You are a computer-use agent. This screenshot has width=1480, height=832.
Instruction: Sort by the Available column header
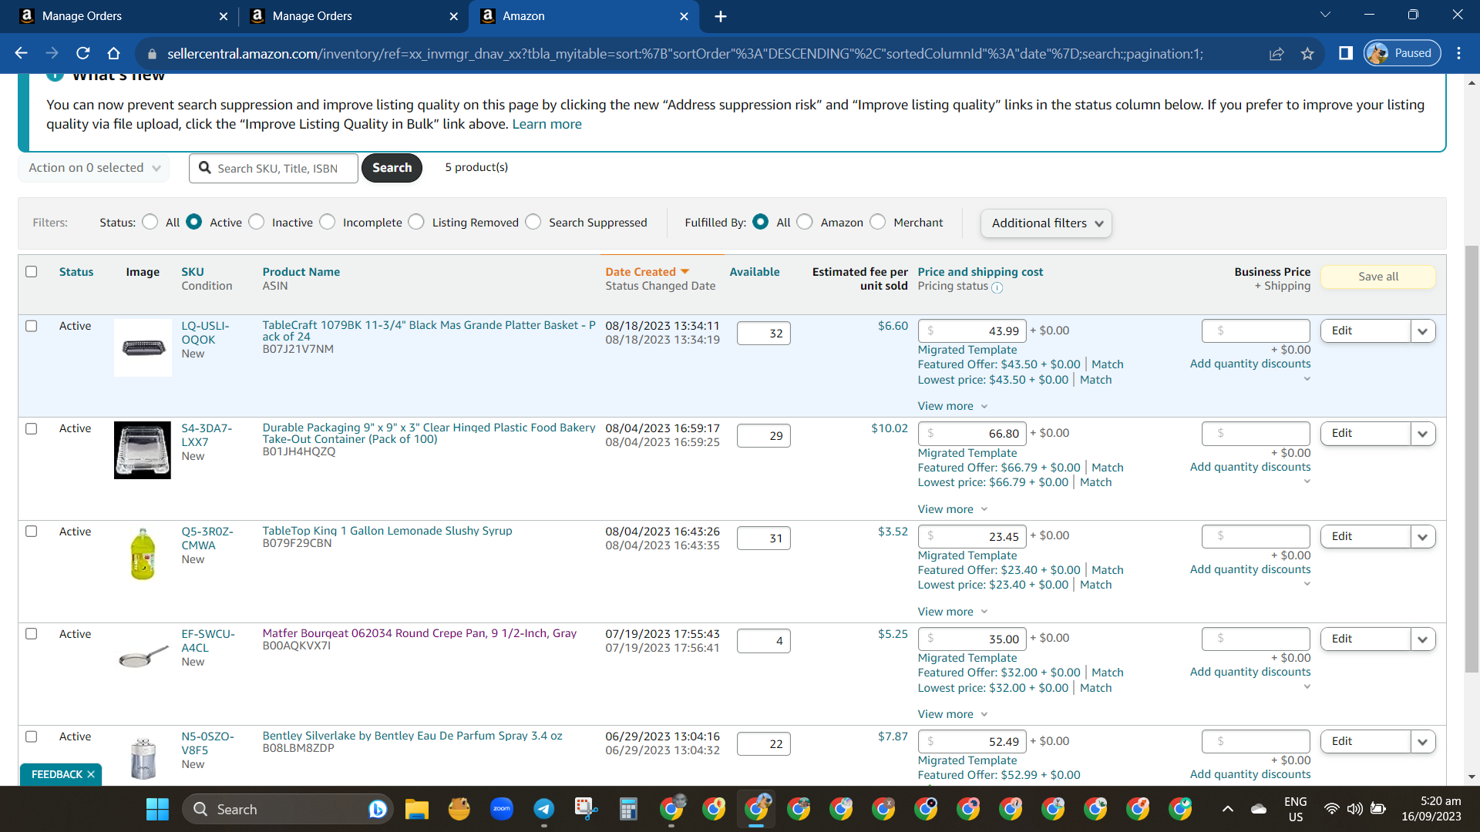point(755,272)
